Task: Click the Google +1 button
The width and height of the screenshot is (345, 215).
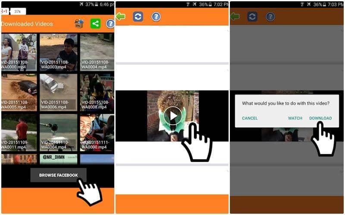Action: 5,12
